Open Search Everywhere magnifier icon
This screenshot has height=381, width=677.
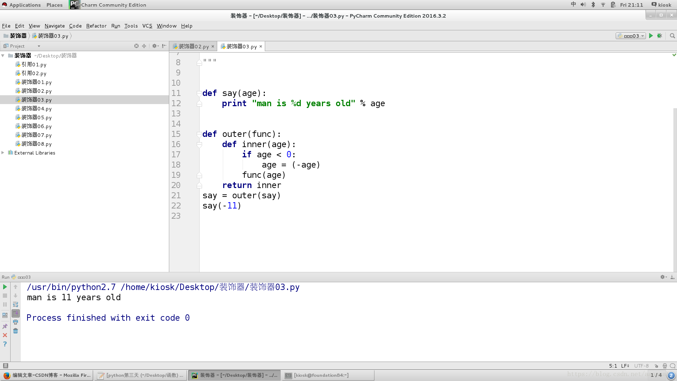click(x=672, y=36)
